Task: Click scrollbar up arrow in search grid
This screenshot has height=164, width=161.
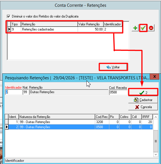Action: (156, 117)
